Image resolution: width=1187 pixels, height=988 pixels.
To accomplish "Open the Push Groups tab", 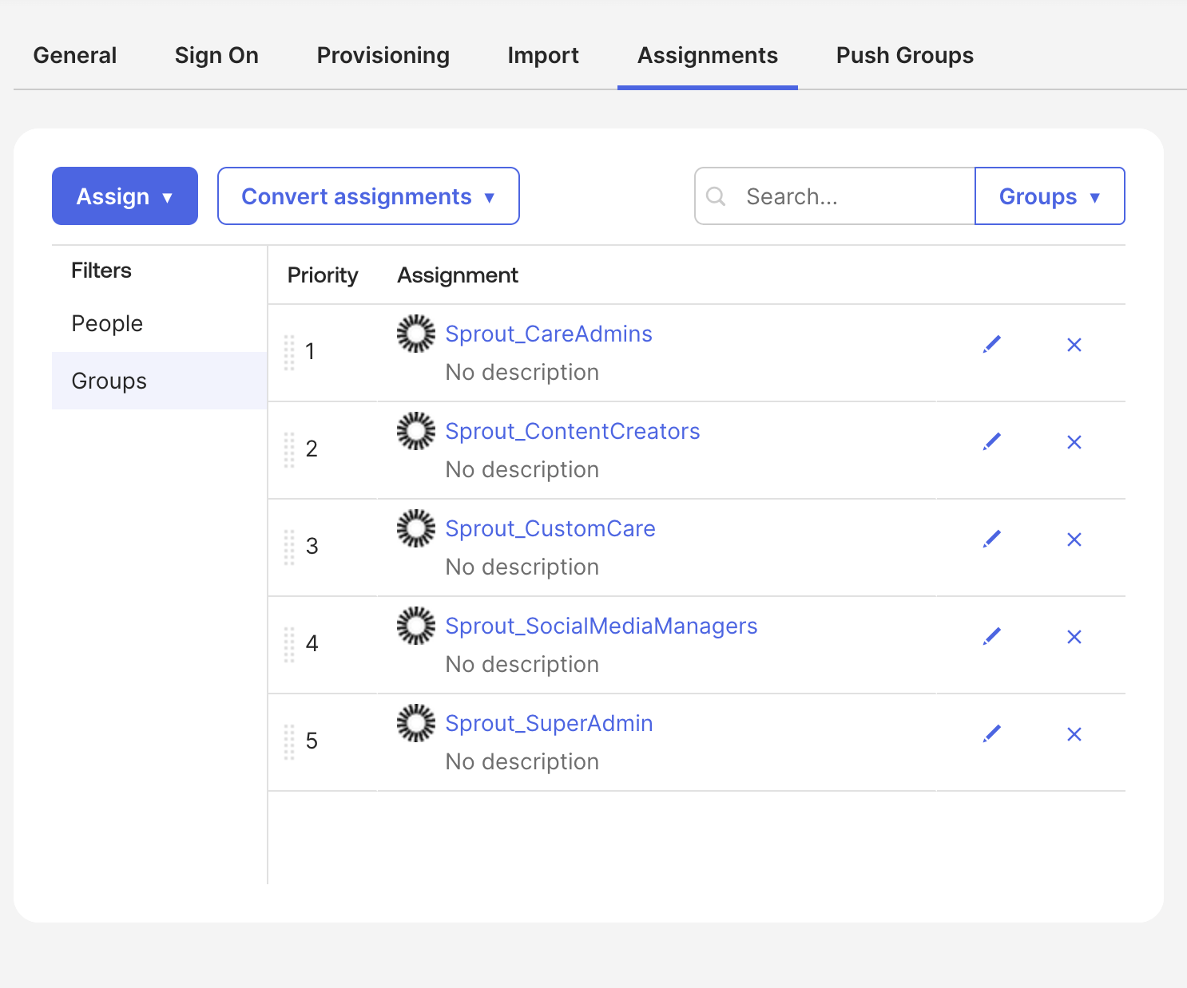I will tap(905, 55).
